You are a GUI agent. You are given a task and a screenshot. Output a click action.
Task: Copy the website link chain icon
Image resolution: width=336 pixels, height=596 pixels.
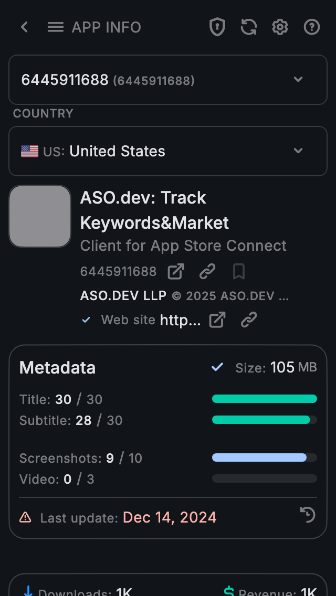tap(248, 320)
